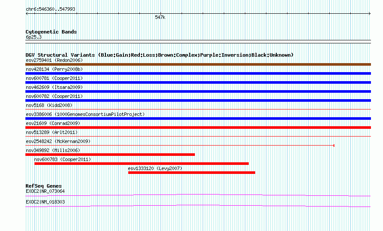Click the magenta intron line for NM_018303

pyautogui.click(x=198, y=206)
